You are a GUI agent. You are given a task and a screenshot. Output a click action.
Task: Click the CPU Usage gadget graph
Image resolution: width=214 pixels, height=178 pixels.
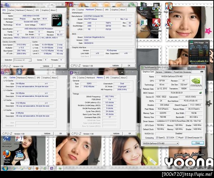click(199, 59)
